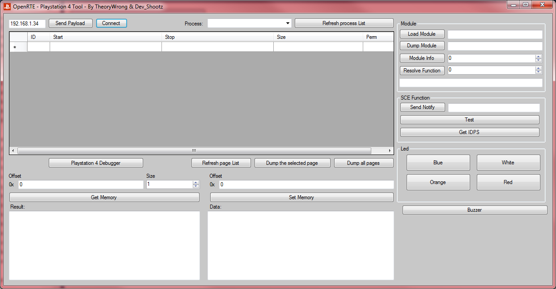Sort the table by the ID column header

tap(39, 37)
